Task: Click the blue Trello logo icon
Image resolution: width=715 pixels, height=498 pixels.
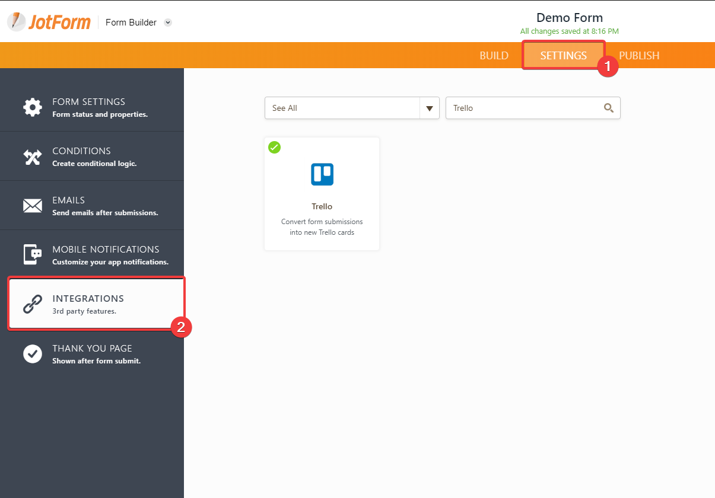Action: coord(322,174)
